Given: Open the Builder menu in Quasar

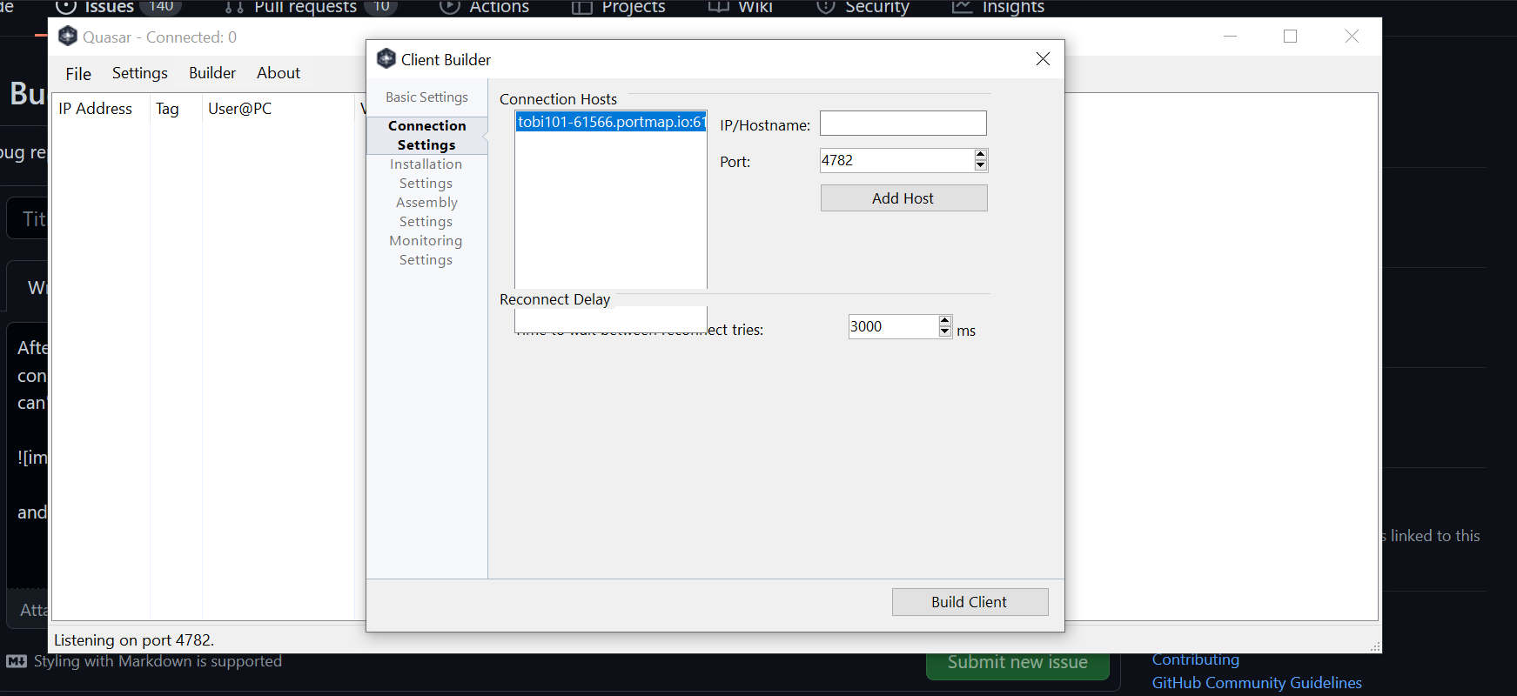Looking at the screenshot, I should [x=212, y=73].
